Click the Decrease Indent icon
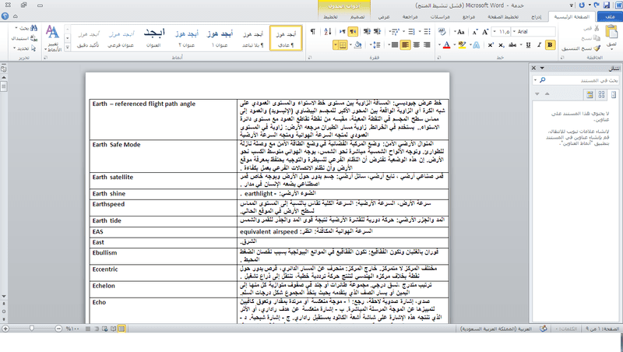The height and width of the screenshot is (352, 623). point(378,32)
